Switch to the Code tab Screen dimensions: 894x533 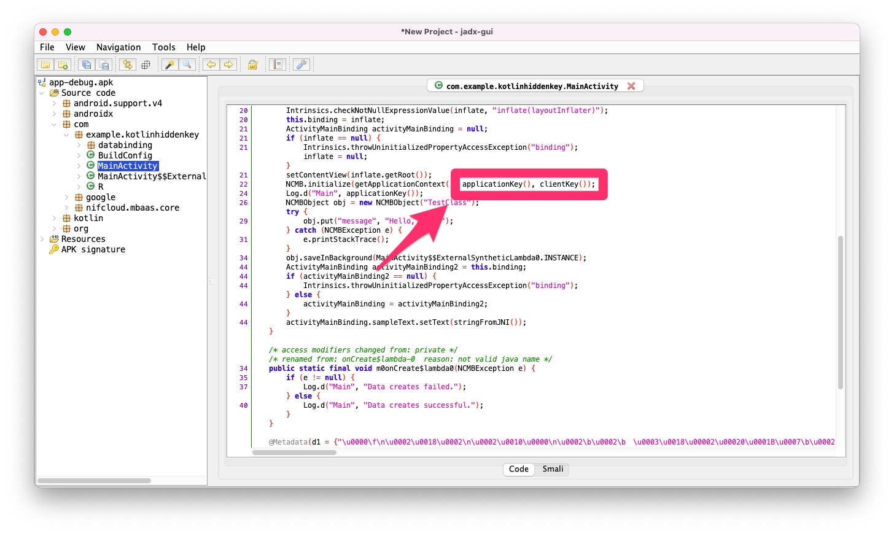(519, 469)
